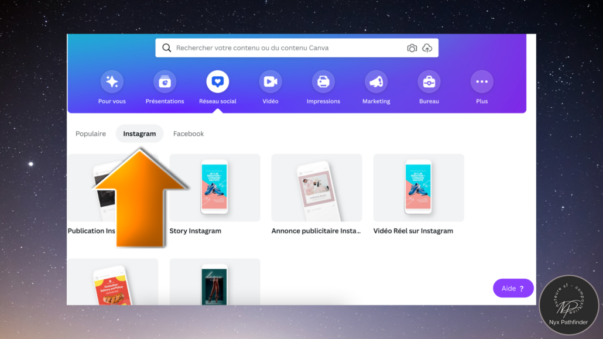Switch to the Facebook tab

[x=189, y=133]
